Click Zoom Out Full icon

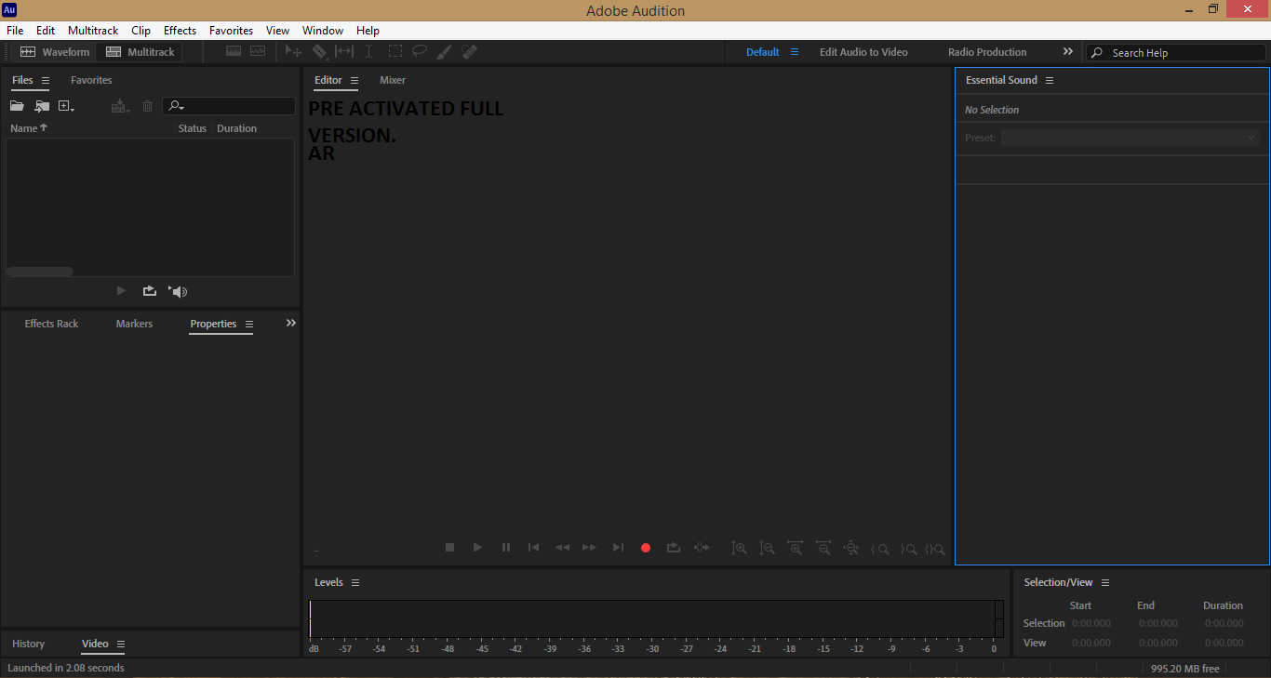(851, 549)
